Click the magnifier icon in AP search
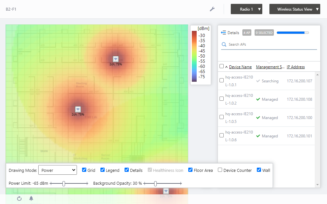 click(x=224, y=44)
